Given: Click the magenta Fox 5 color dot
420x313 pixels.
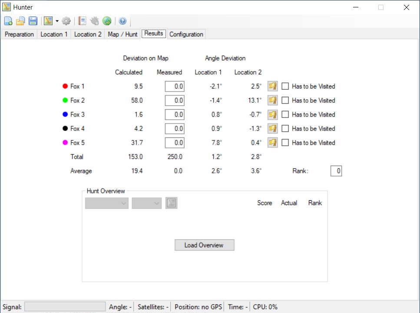Looking at the screenshot, I should [x=65, y=143].
